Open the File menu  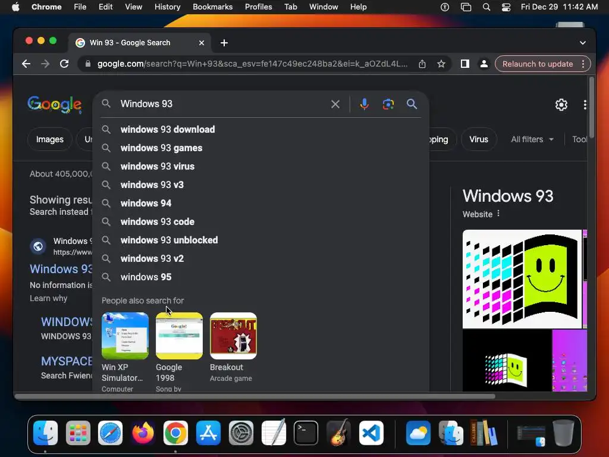pyautogui.click(x=80, y=7)
